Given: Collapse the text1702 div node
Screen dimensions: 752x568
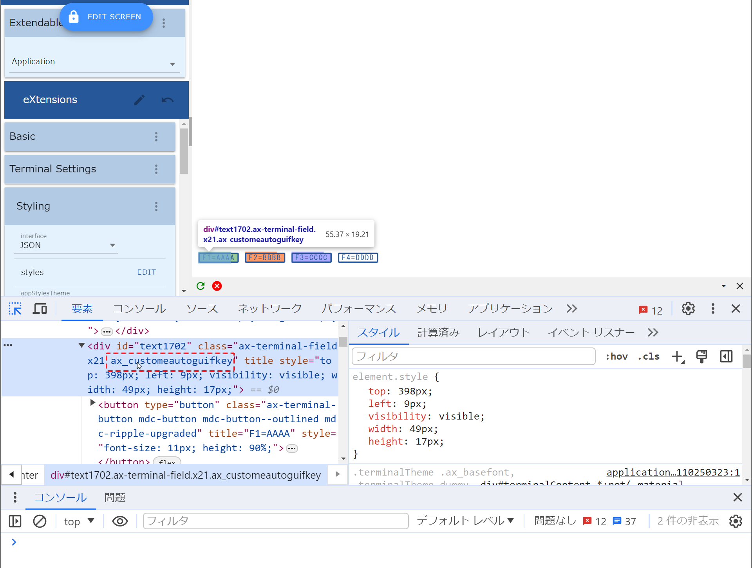Looking at the screenshot, I should pos(81,346).
